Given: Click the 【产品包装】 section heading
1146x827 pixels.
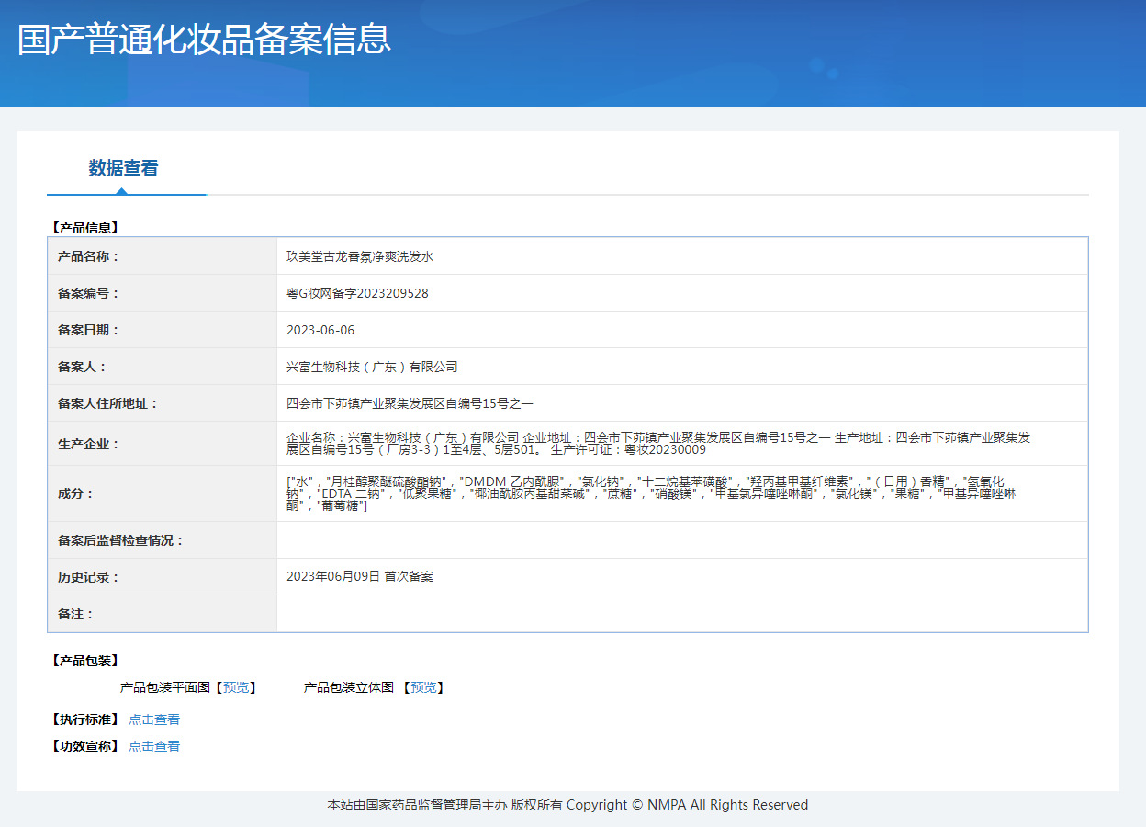Looking at the screenshot, I should [x=85, y=661].
